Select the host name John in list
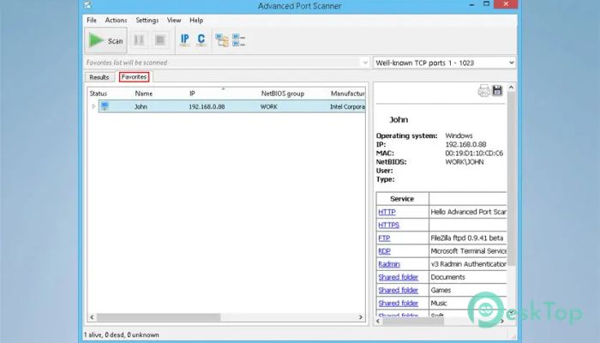The width and height of the screenshot is (600, 343). tap(141, 107)
